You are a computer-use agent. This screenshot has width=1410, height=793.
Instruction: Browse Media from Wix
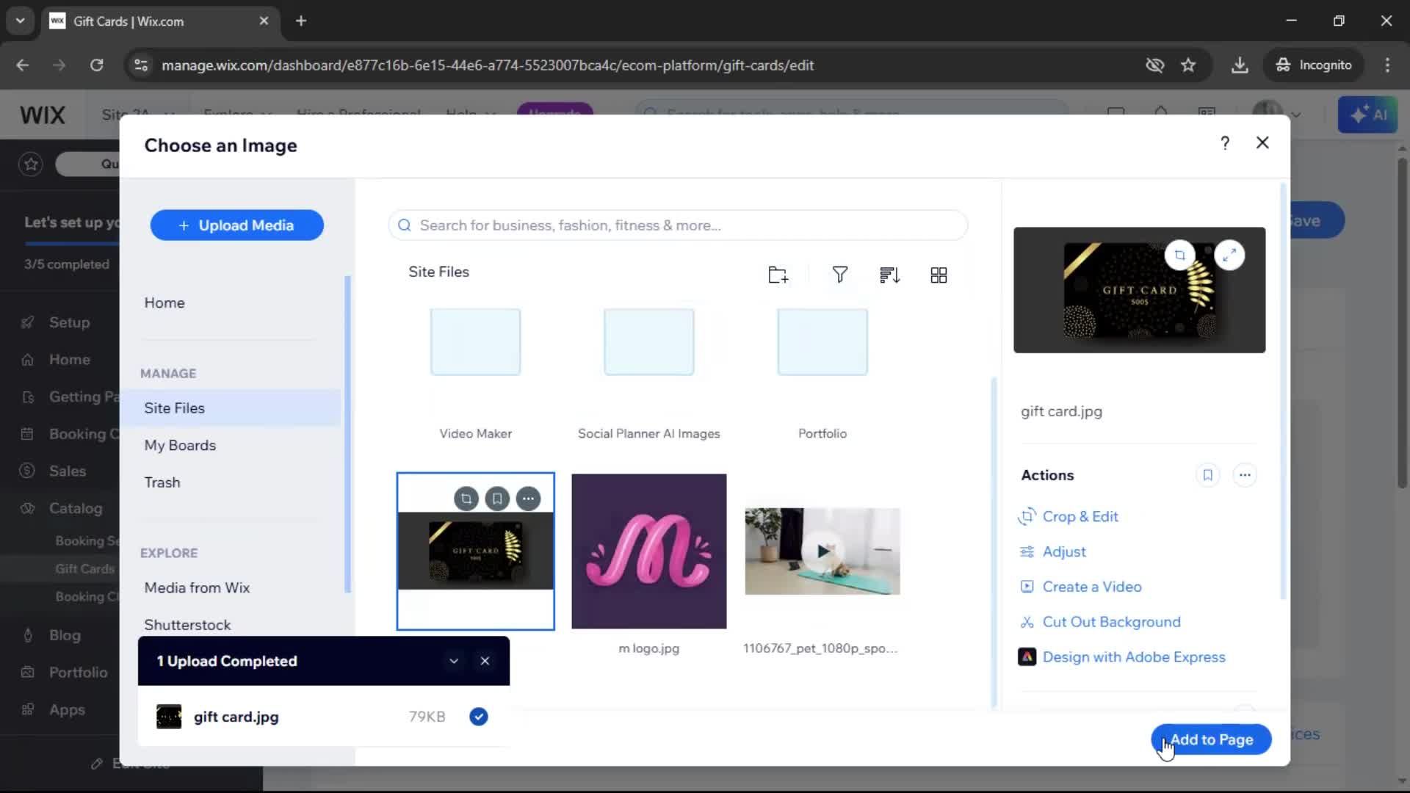click(x=197, y=587)
